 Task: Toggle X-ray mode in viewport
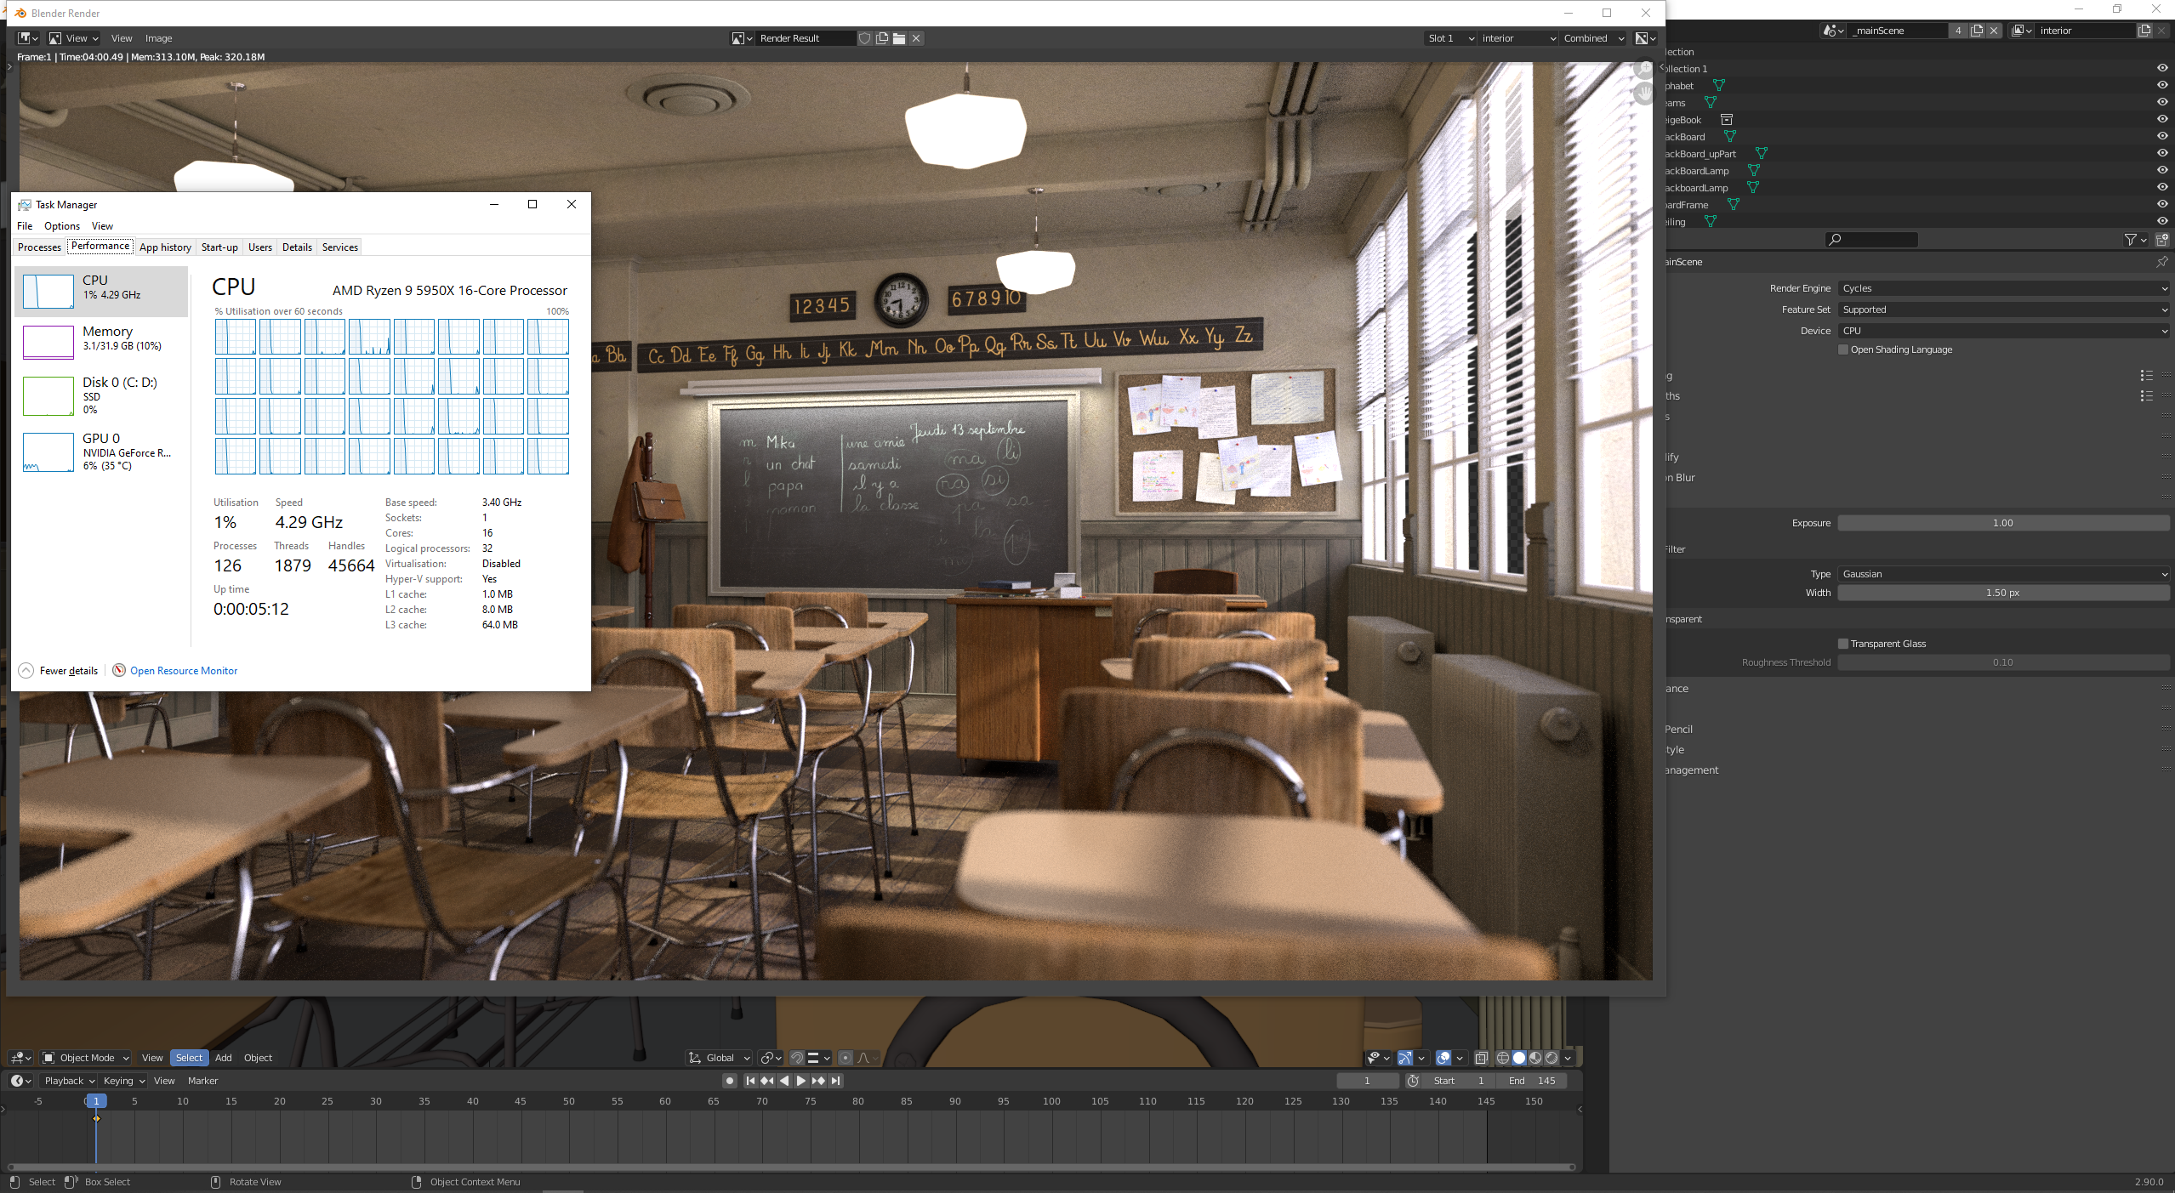pos(1481,1058)
